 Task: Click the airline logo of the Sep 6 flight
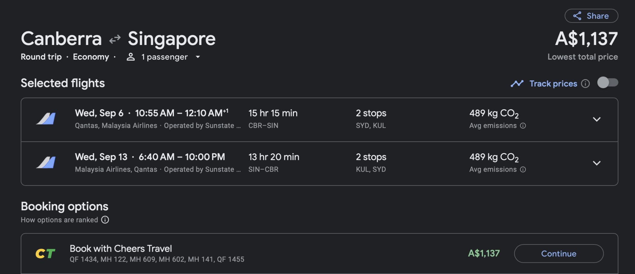click(x=46, y=119)
